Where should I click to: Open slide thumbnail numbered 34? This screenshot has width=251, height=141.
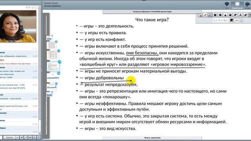click(53, 55)
